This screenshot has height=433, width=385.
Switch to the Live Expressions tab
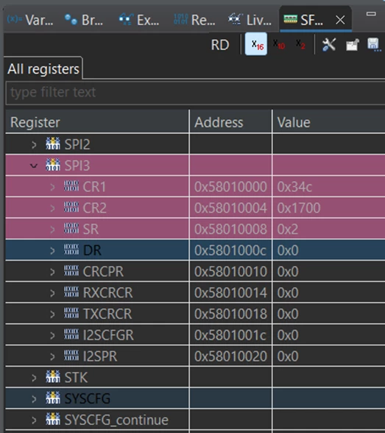pyautogui.click(x=250, y=20)
